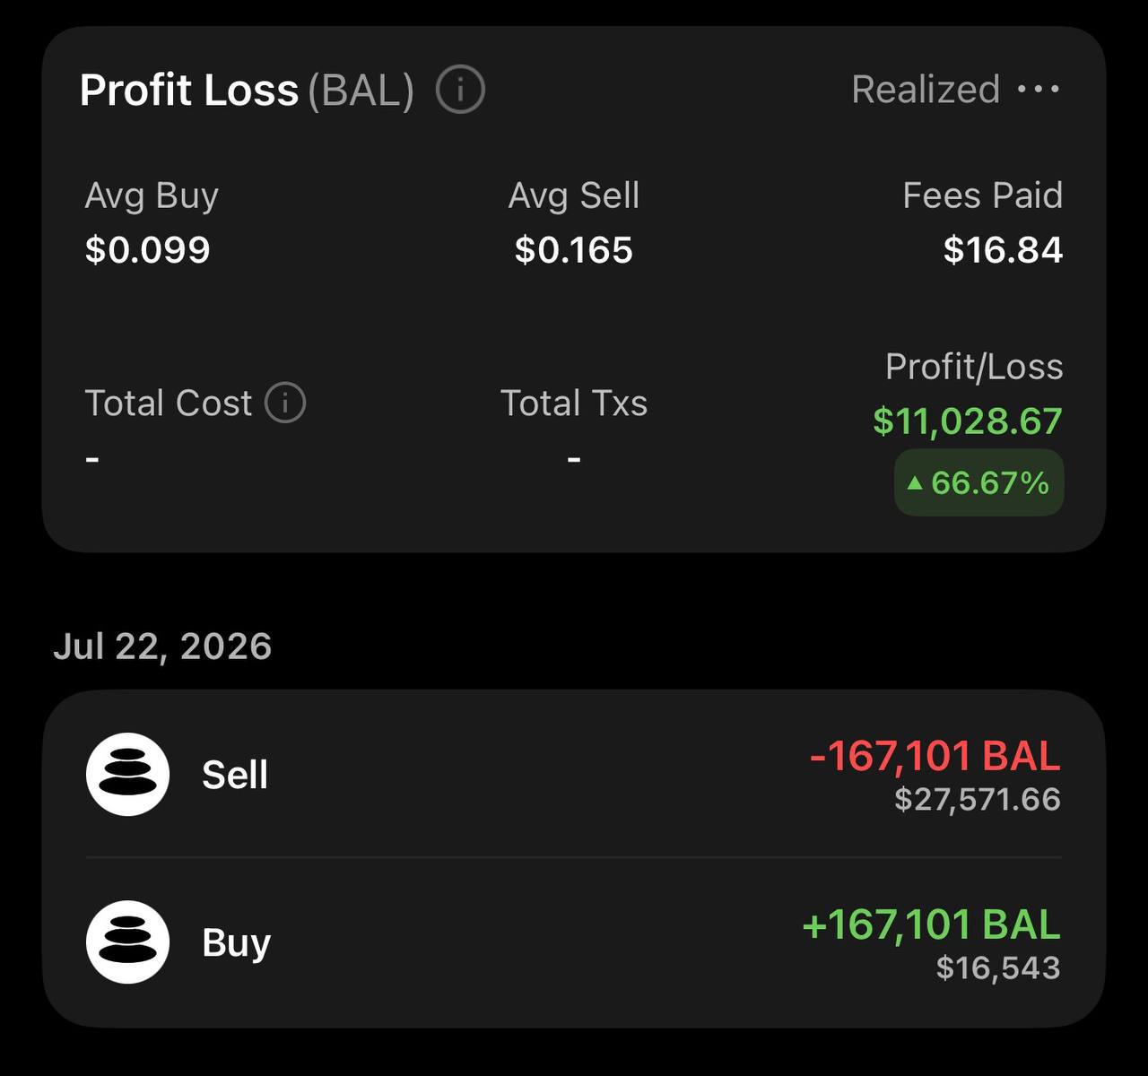Tap the Avg Sell $0.165 value
1148x1076 pixels.
(574, 249)
